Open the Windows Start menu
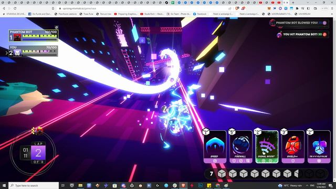 [4, 185]
